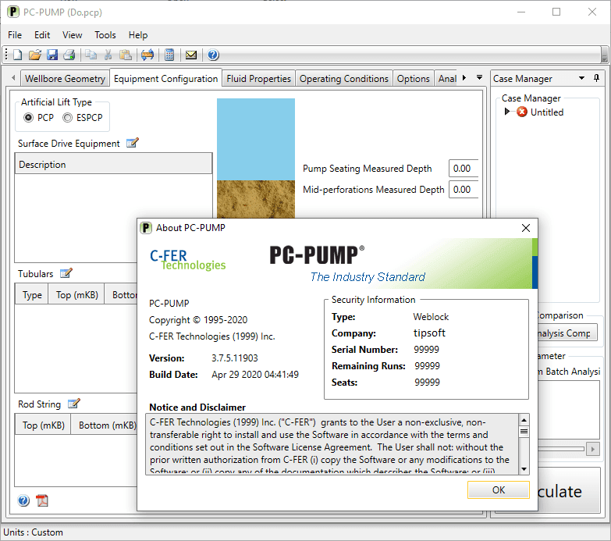The image size is (611, 541).
Task: Open help icon at bottom left
Action: pos(23,500)
